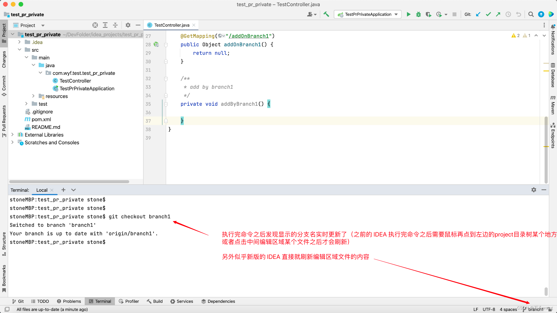Open the Services bottom tool tab
The width and height of the screenshot is (557, 313).
coord(182,301)
